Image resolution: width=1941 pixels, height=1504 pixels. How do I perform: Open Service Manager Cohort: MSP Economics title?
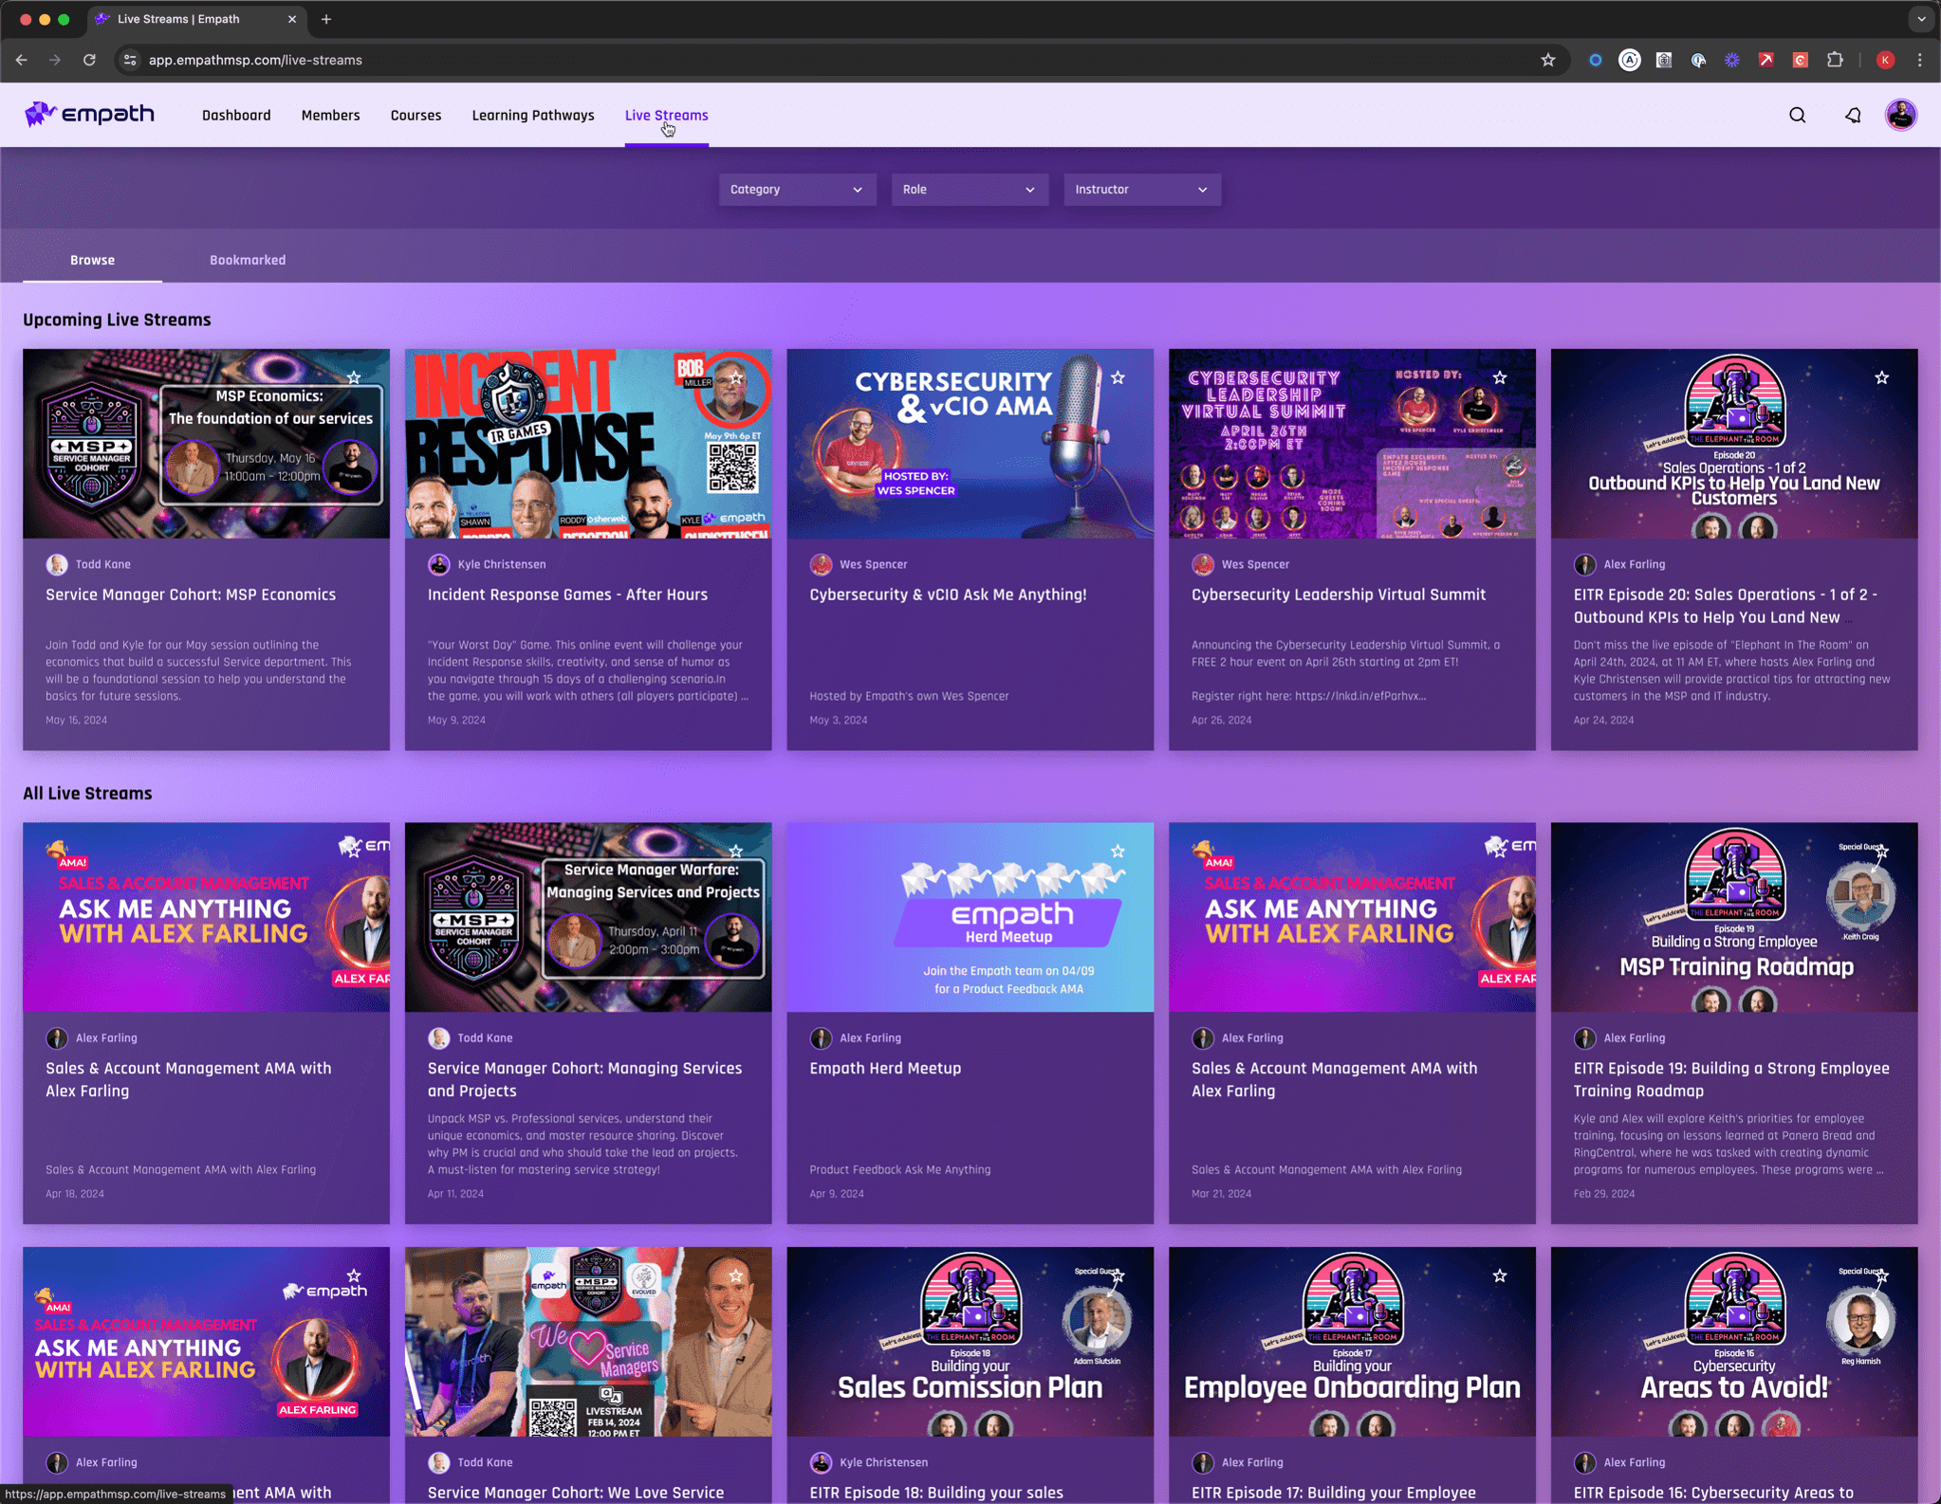pyautogui.click(x=191, y=595)
